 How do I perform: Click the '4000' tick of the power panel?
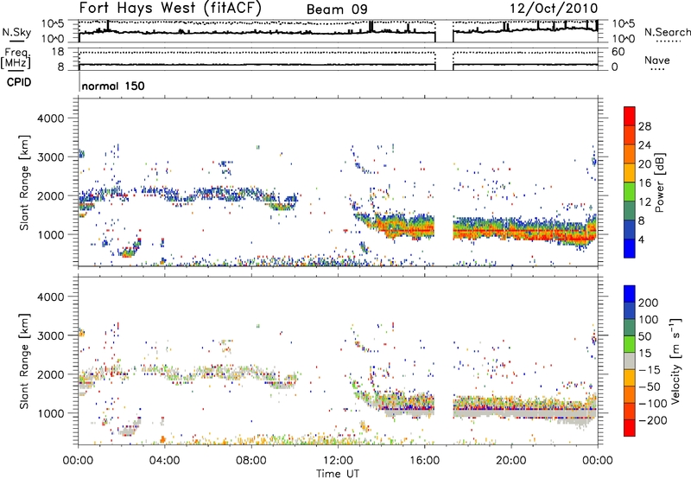[x=50, y=118]
